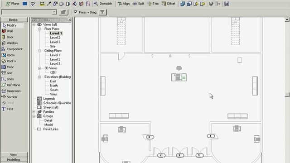Viewport: 290px width, 163px height.
Task: Activate the Demolish hammer tool
Action: click(x=103, y=4)
